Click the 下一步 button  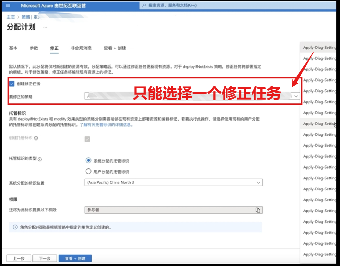pos(44,258)
